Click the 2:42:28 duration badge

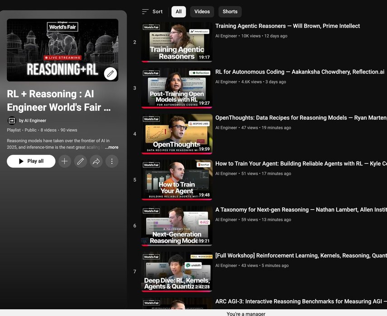click(x=202, y=287)
